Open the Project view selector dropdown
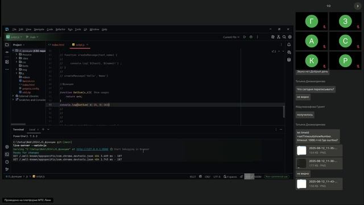Image resolution: width=364 pixels, height=205 pixels. 19,44
